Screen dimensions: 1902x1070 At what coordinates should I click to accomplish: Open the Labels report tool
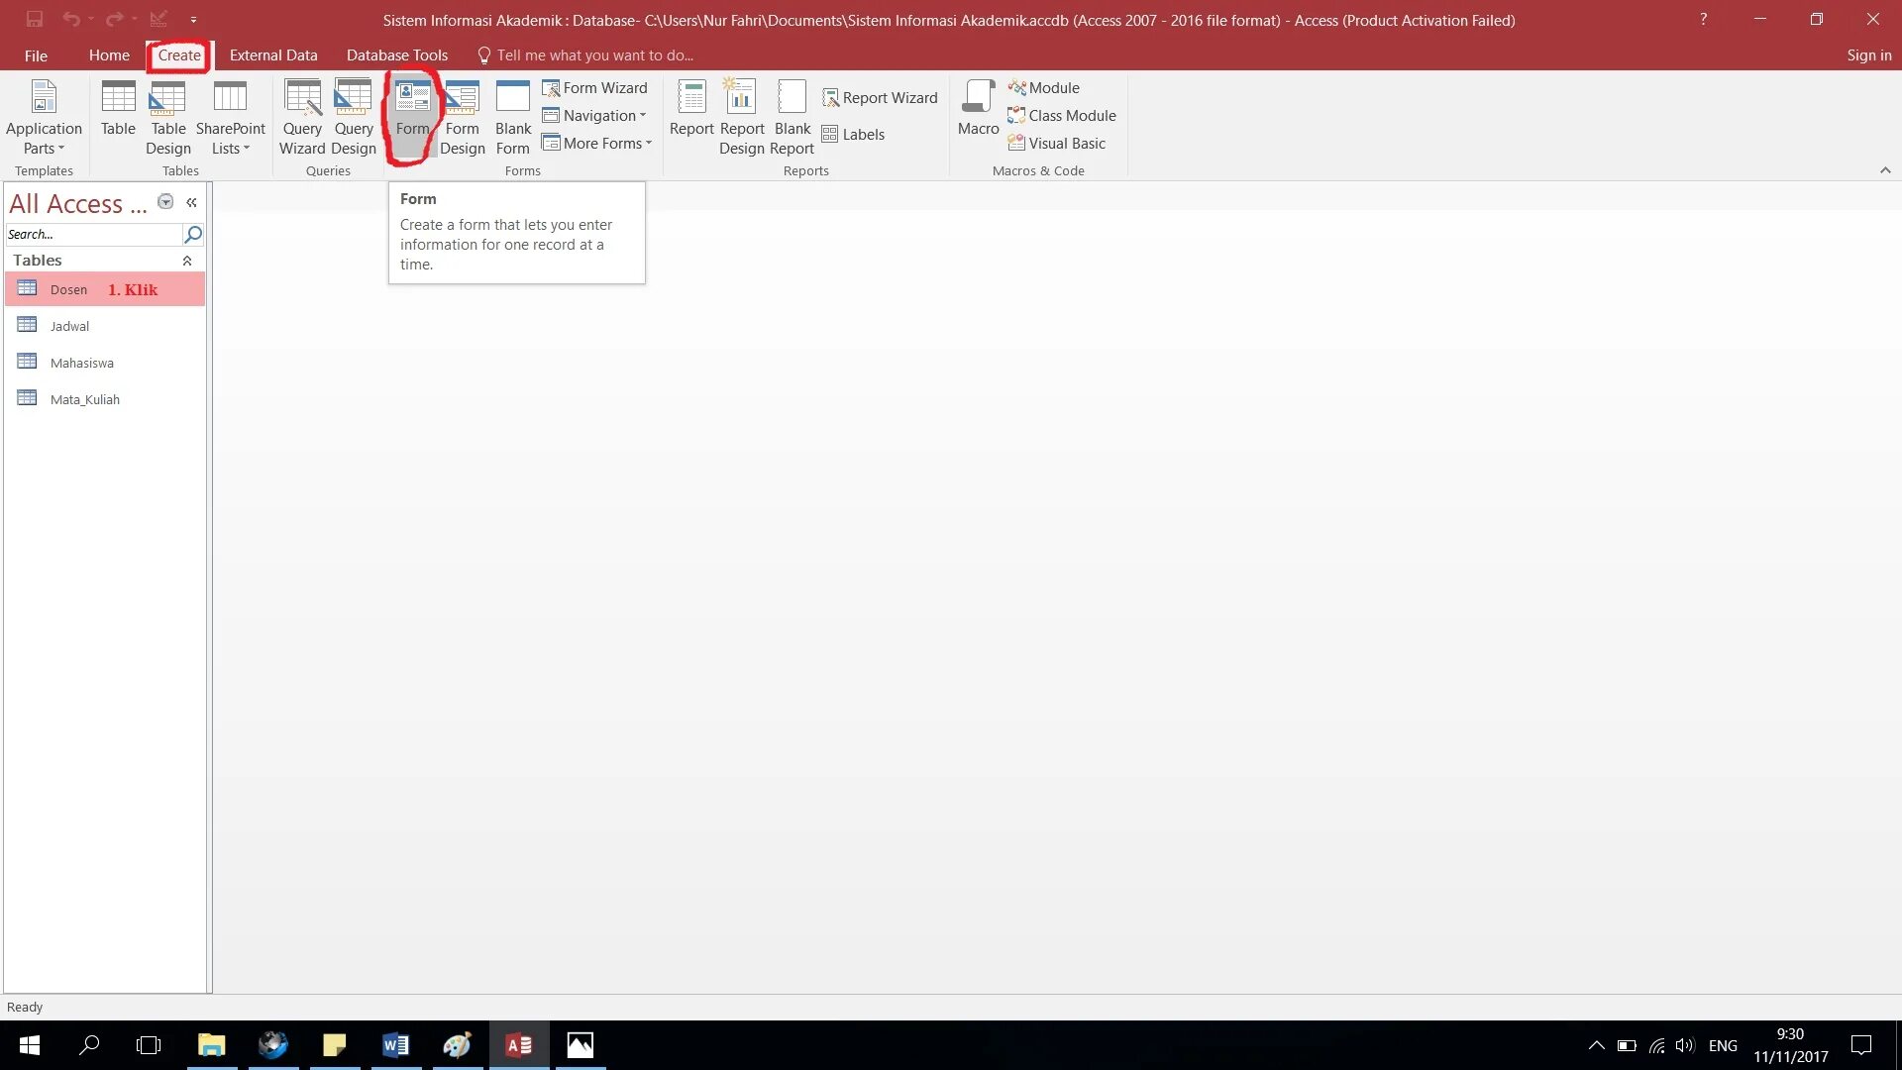click(x=853, y=135)
